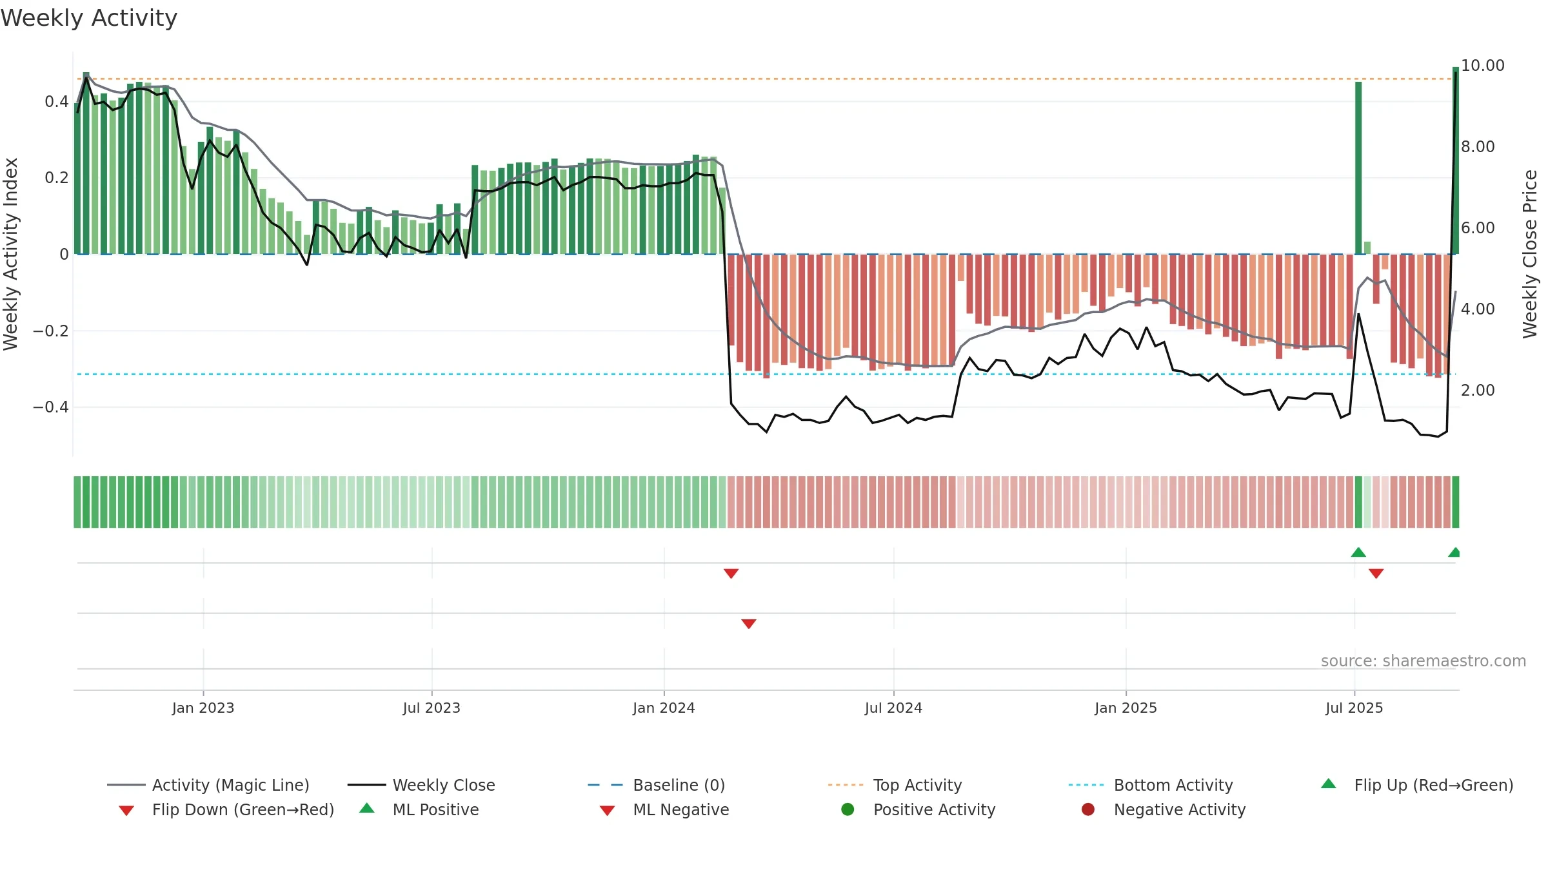The image size is (1548, 870).
Task: Click the red Flip Down triangle in legend
Action: 126,811
